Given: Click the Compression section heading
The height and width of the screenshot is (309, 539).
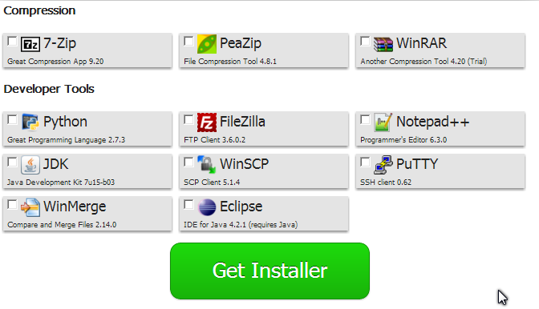Looking at the screenshot, I should point(39,11).
